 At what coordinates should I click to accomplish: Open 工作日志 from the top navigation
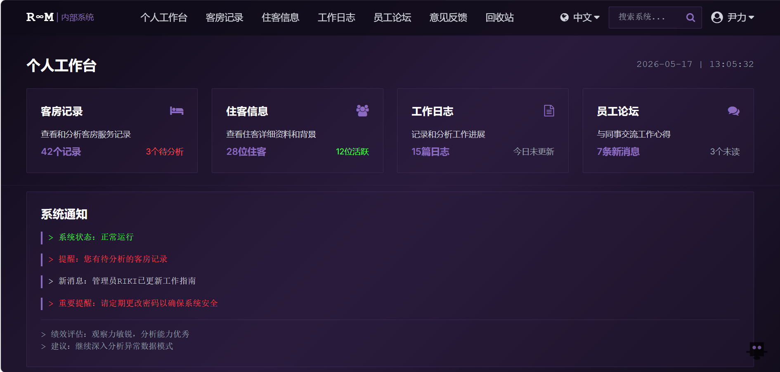pyautogui.click(x=336, y=17)
